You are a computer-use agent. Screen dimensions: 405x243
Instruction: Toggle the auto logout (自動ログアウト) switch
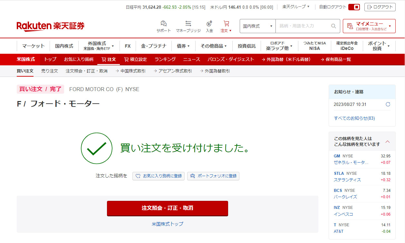point(354,7)
